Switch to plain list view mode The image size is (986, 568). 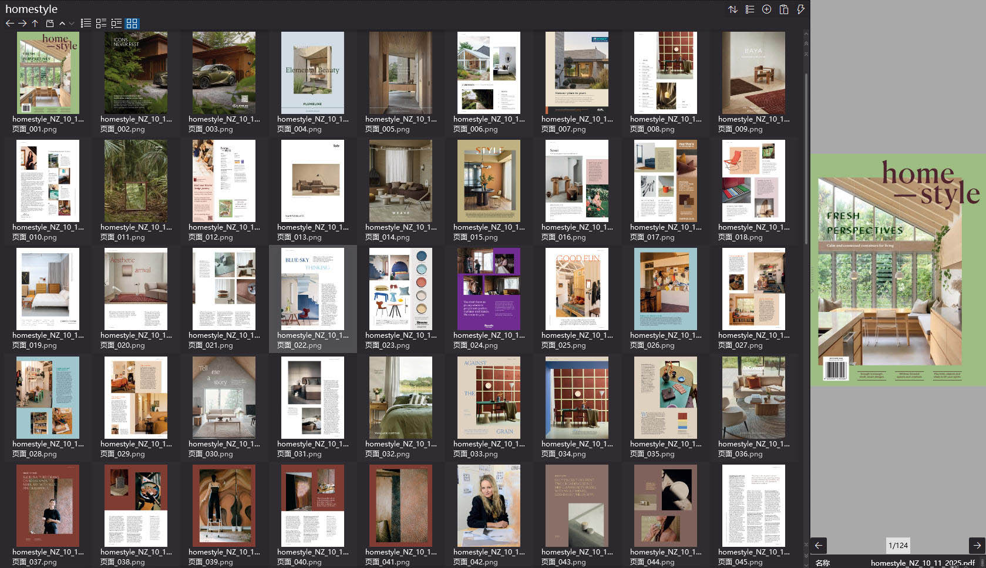tap(86, 23)
